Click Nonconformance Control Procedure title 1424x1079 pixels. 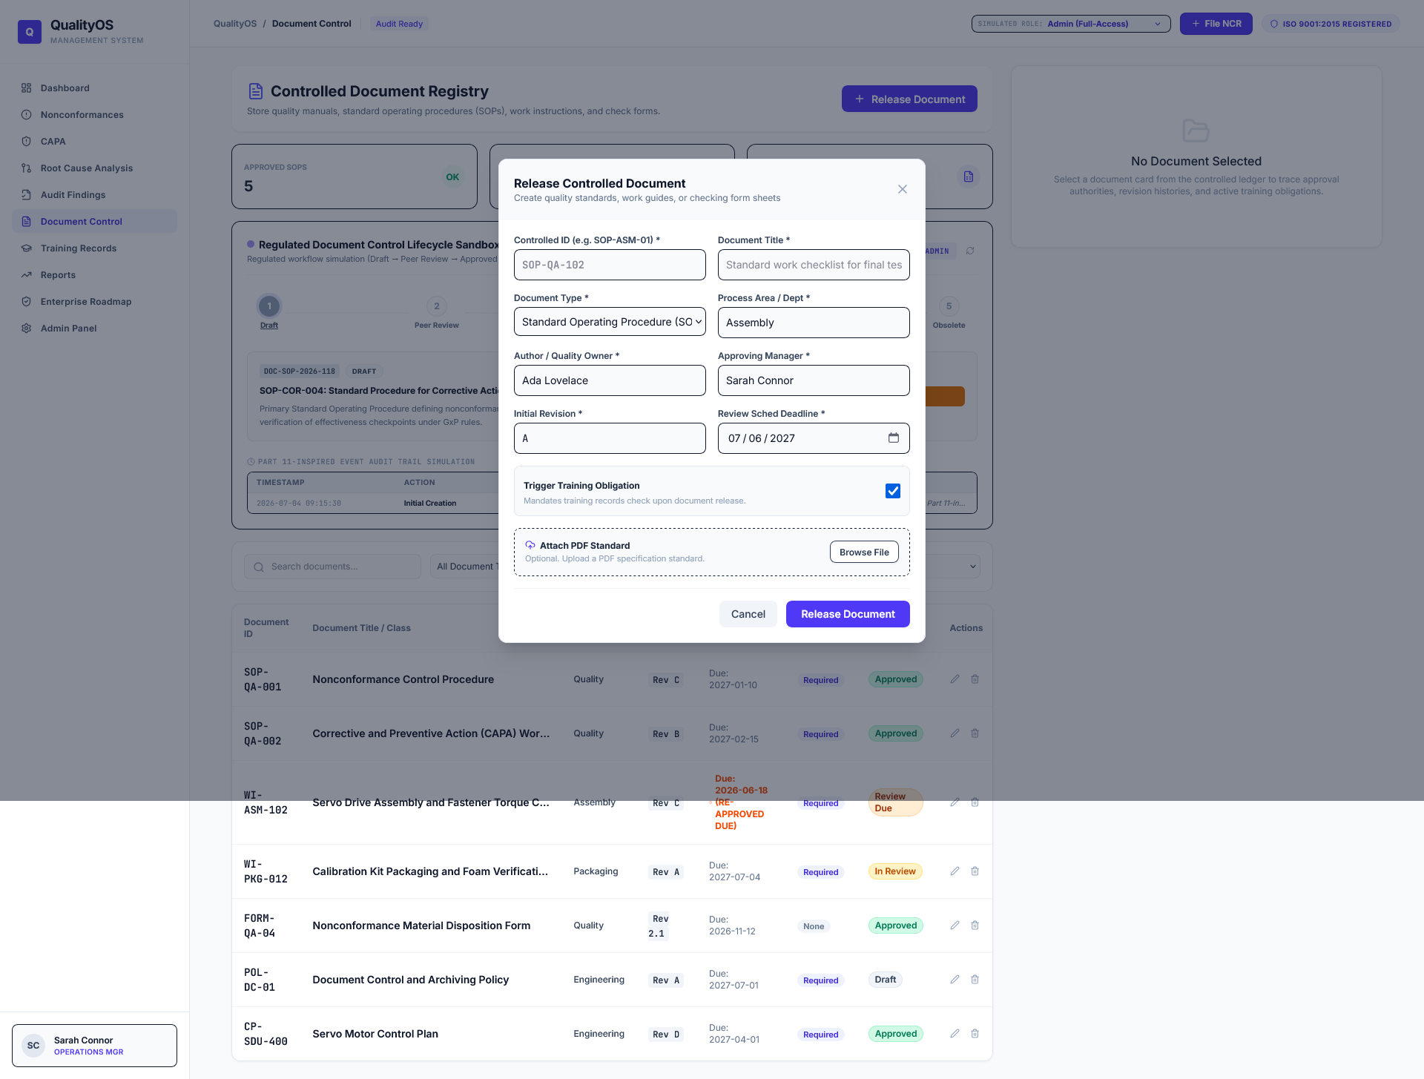click(x=403, y=679)
